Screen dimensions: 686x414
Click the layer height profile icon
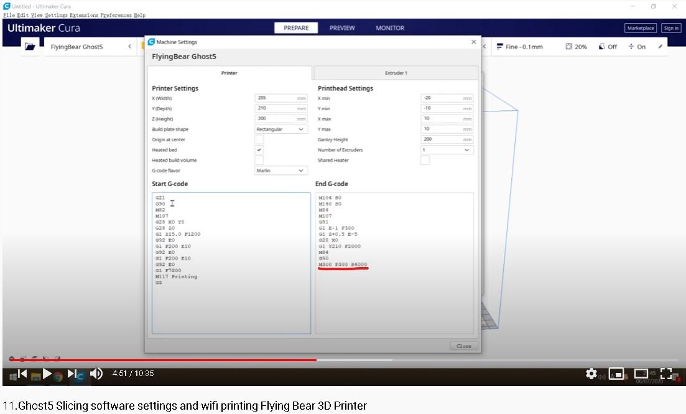pyautogui.click(x=499, y=47)
